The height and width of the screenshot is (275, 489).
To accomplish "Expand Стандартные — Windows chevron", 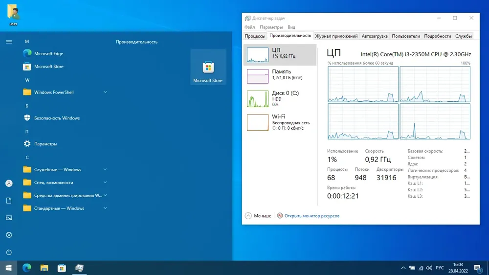I will tap(105, 208).
